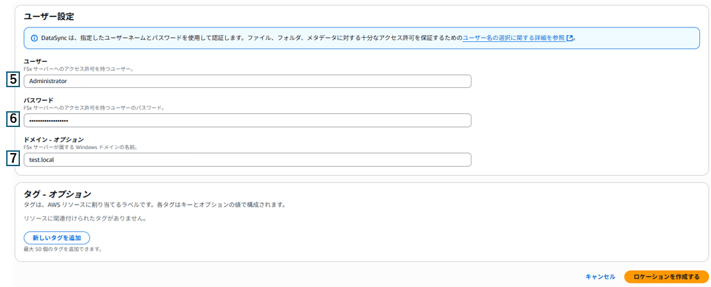Image resolution: width=711 pixels, height=287 pixels.
Task: Click the info icon in the DataSync banner
Action: coord(34,38)
